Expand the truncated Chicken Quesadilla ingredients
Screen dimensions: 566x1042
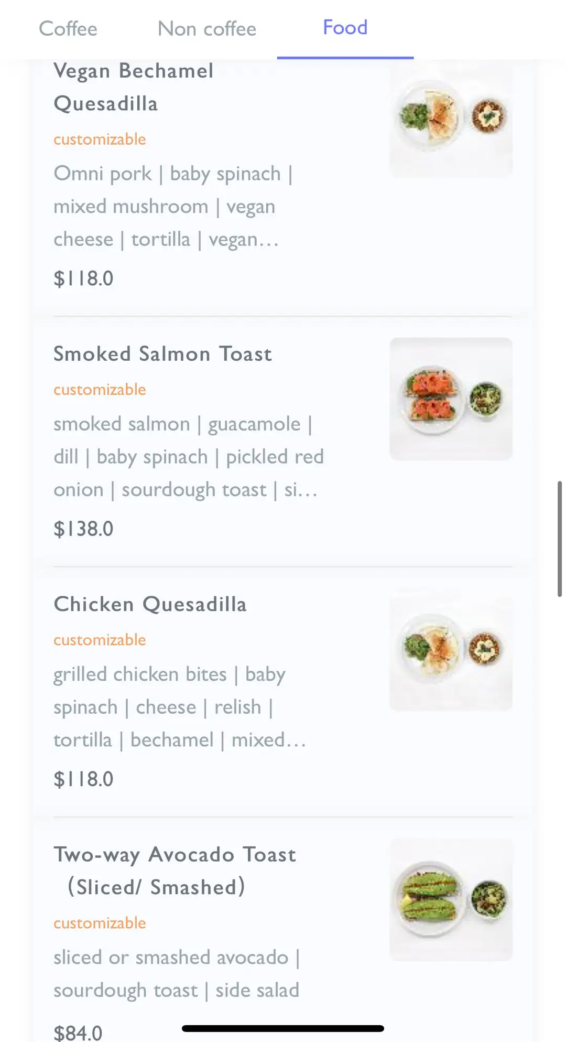[178, 707]
